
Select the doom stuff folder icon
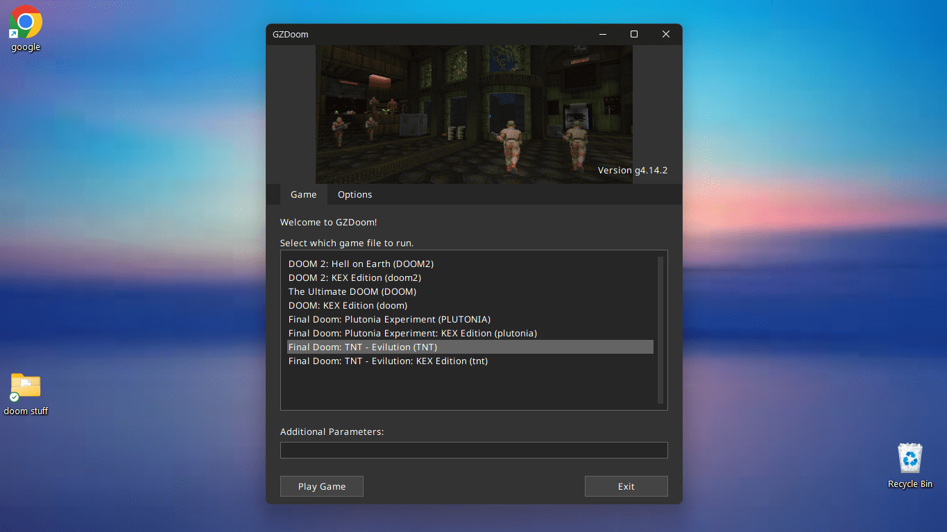pos(26,394)
